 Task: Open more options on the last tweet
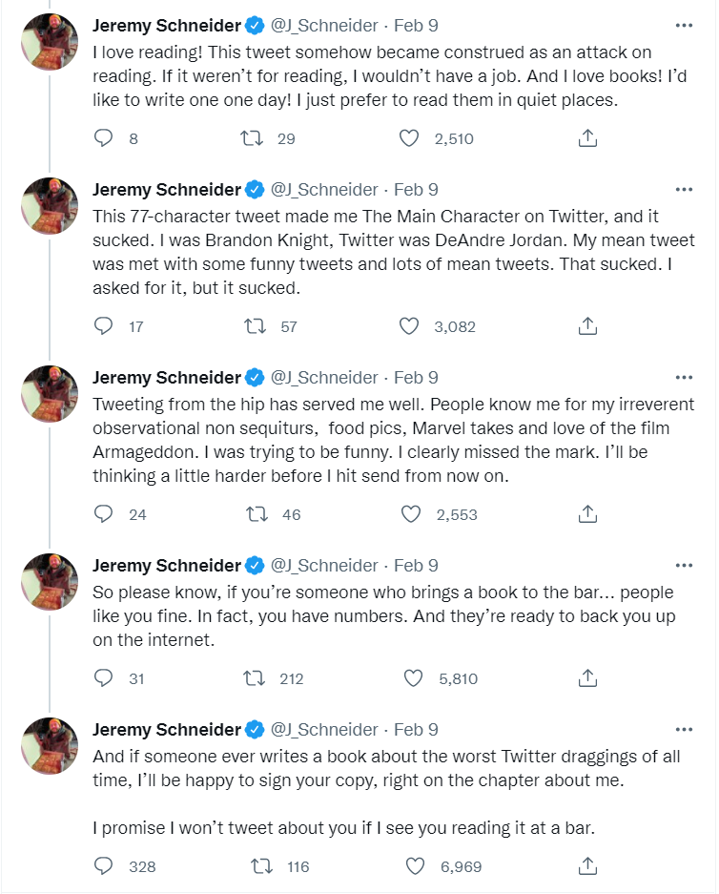point(684,729)
